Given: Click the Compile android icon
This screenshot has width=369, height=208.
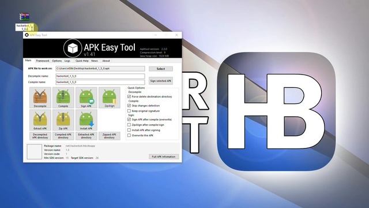Looking at the screenshot, I should click(x=63, y=98).
